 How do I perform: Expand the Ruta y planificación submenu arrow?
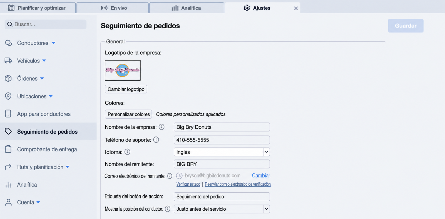67,167
